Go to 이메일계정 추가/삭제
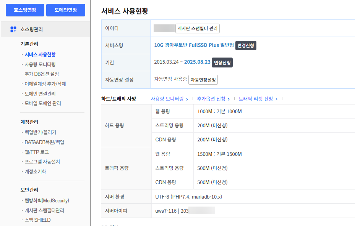 coord(45,84)
